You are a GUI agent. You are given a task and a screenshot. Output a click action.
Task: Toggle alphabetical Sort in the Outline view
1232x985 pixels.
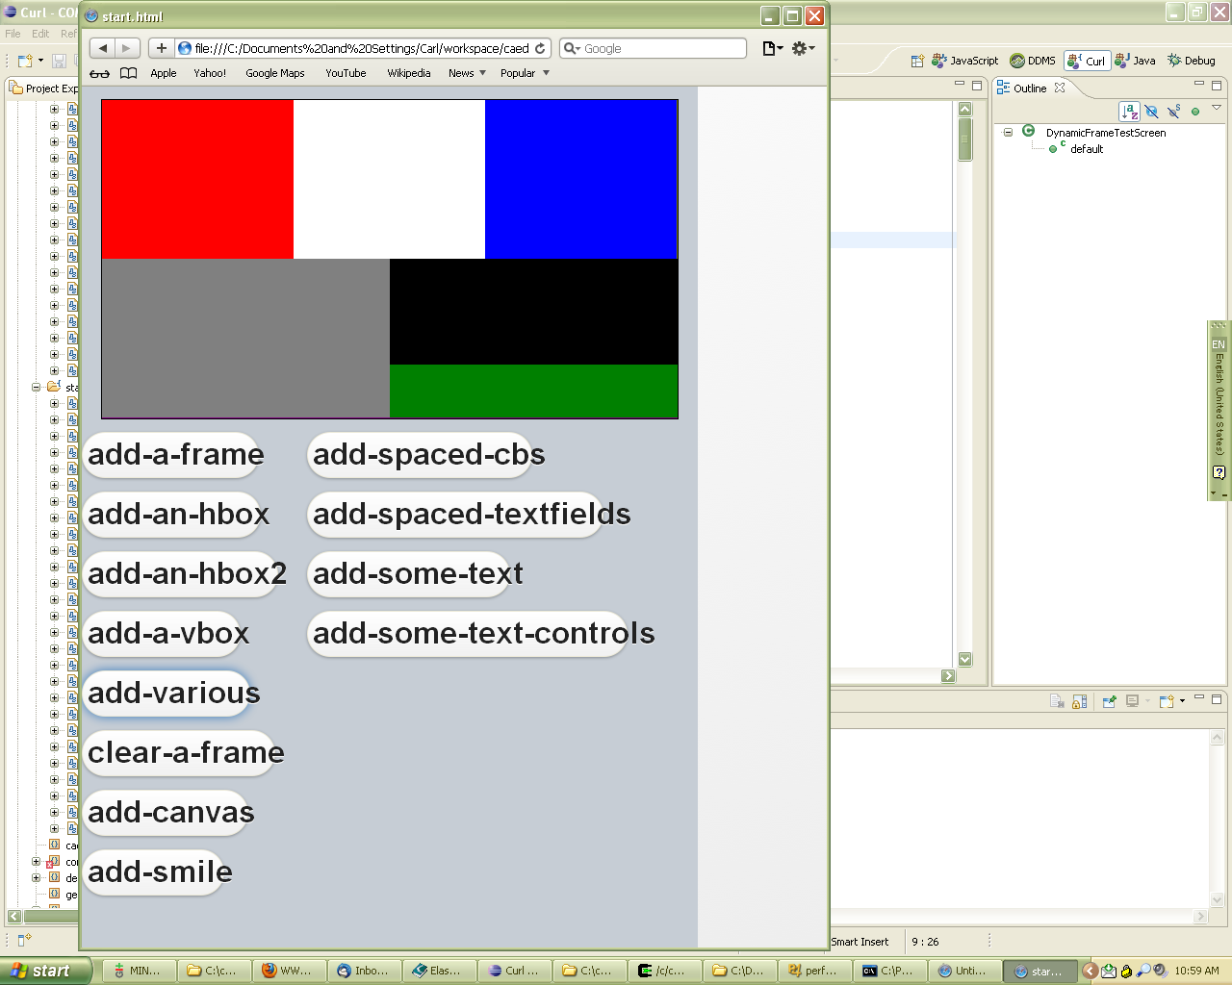tap(1129, 112)
